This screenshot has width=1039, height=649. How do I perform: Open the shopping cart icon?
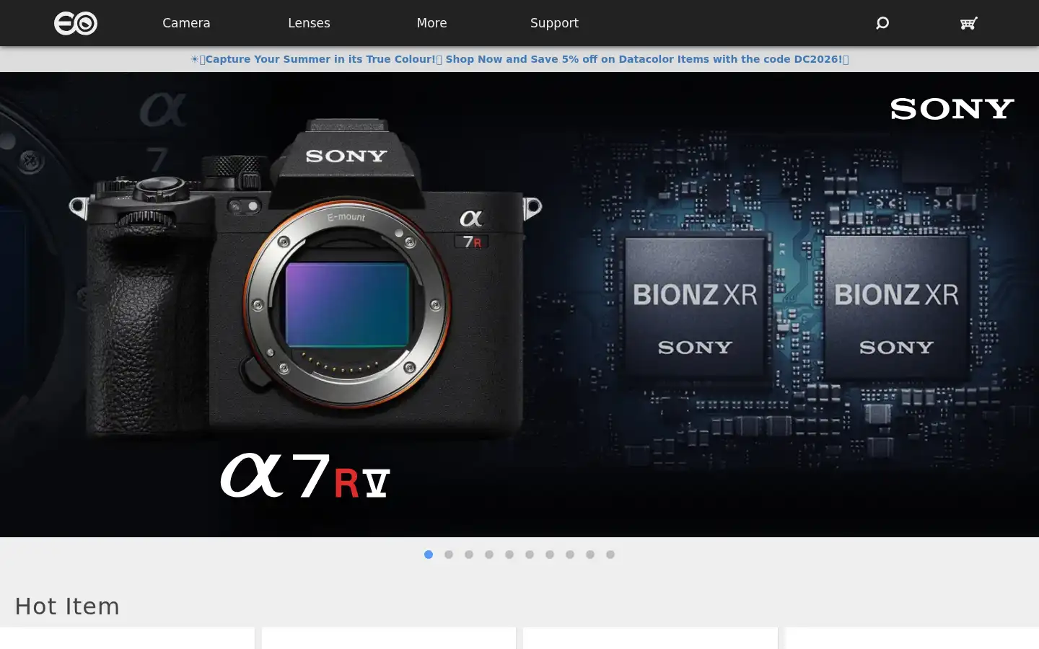pos(968,23)
